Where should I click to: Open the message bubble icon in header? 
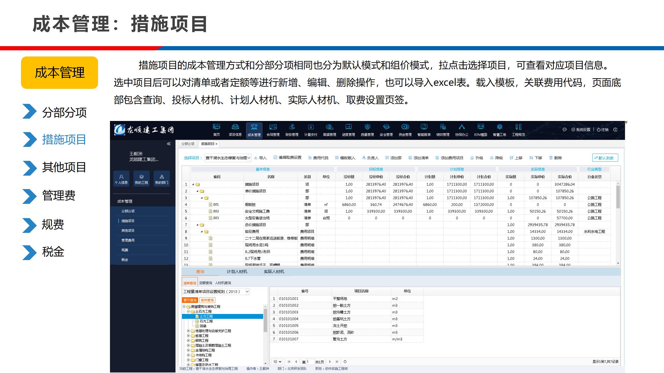tap(564, 130)
